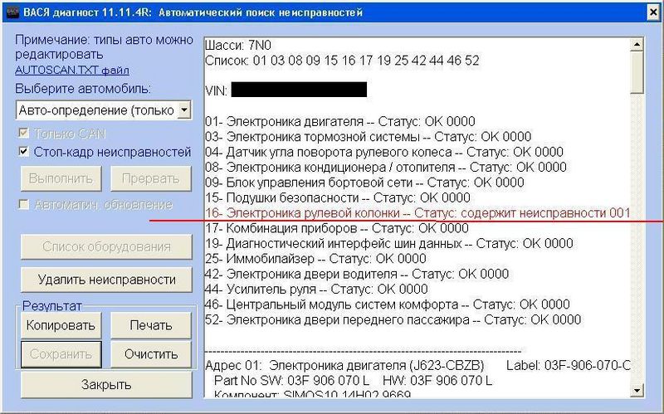This screenshot has width=664, height=414.
Task: Click the 'Label: 03F-906-070-C' text
Action: [569, 365]
